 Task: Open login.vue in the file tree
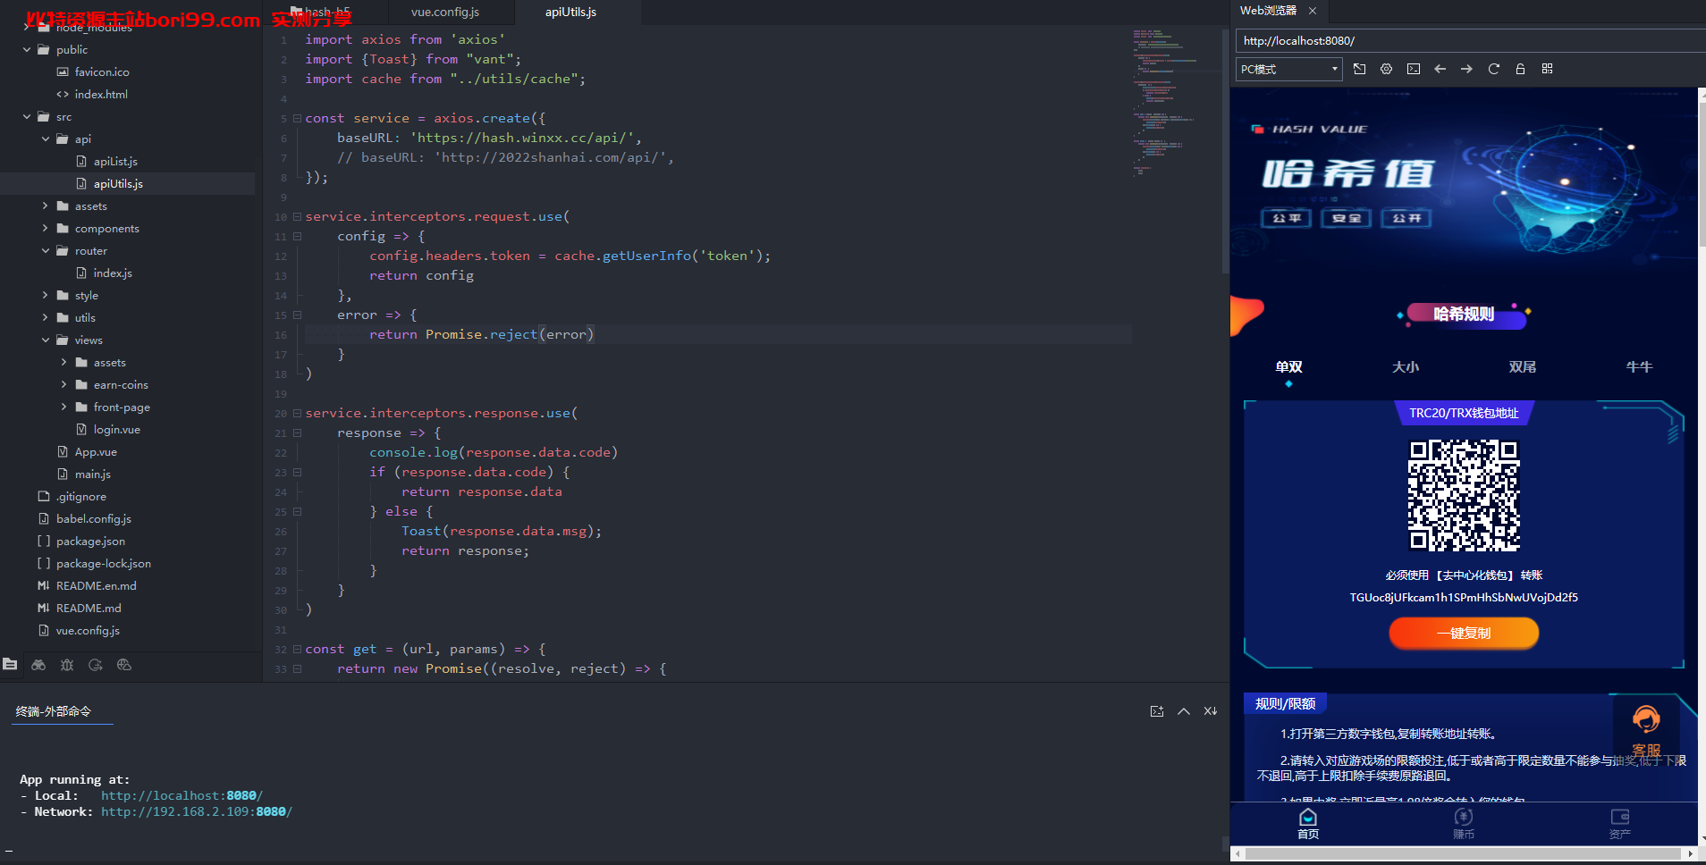tap(116, 429)
